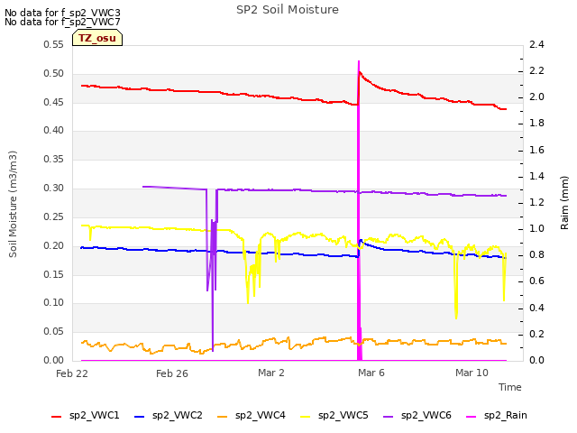Toggle sp2_VWC2 series in legend
577x433 pixels.
tap(169, 416)
